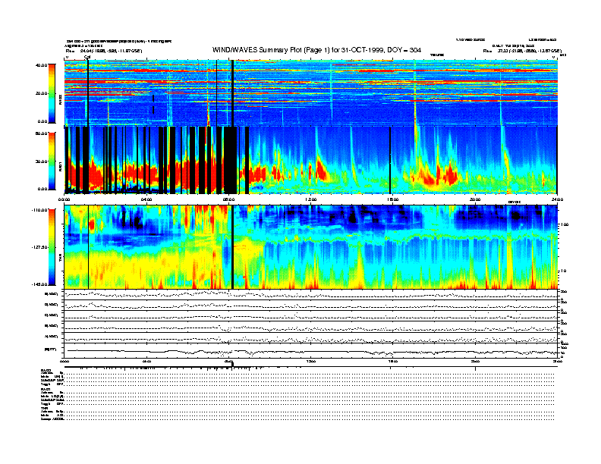
Task: Click the RAD2 heading in bottom status block
Action: click(x=46, y=370)
